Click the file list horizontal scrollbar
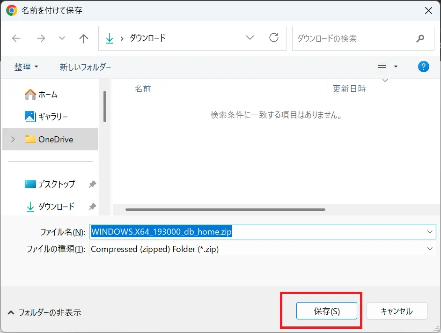This screenshot has width=441, height=333. [225, 209]
